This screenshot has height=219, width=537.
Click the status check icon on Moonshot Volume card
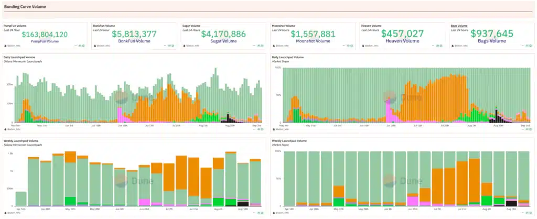pyautogui.click(x=352, y=46)
